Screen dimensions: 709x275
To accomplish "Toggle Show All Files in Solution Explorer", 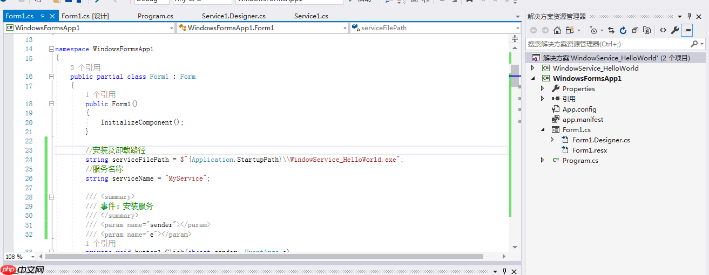I will coord(647,30).
